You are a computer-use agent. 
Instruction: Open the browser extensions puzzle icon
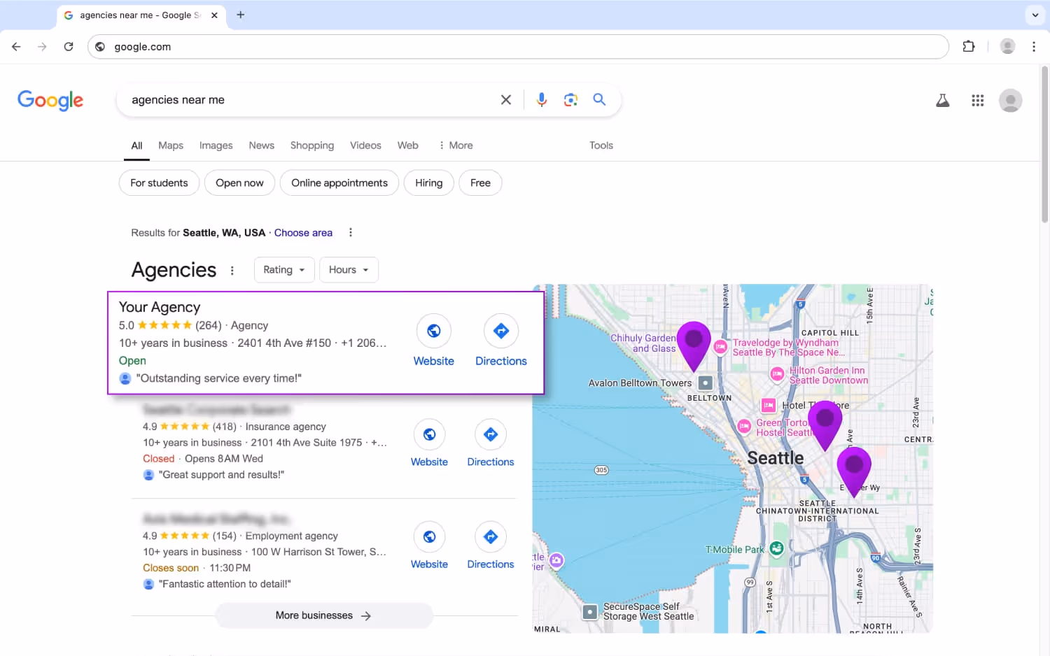click(x=969, y=47)
